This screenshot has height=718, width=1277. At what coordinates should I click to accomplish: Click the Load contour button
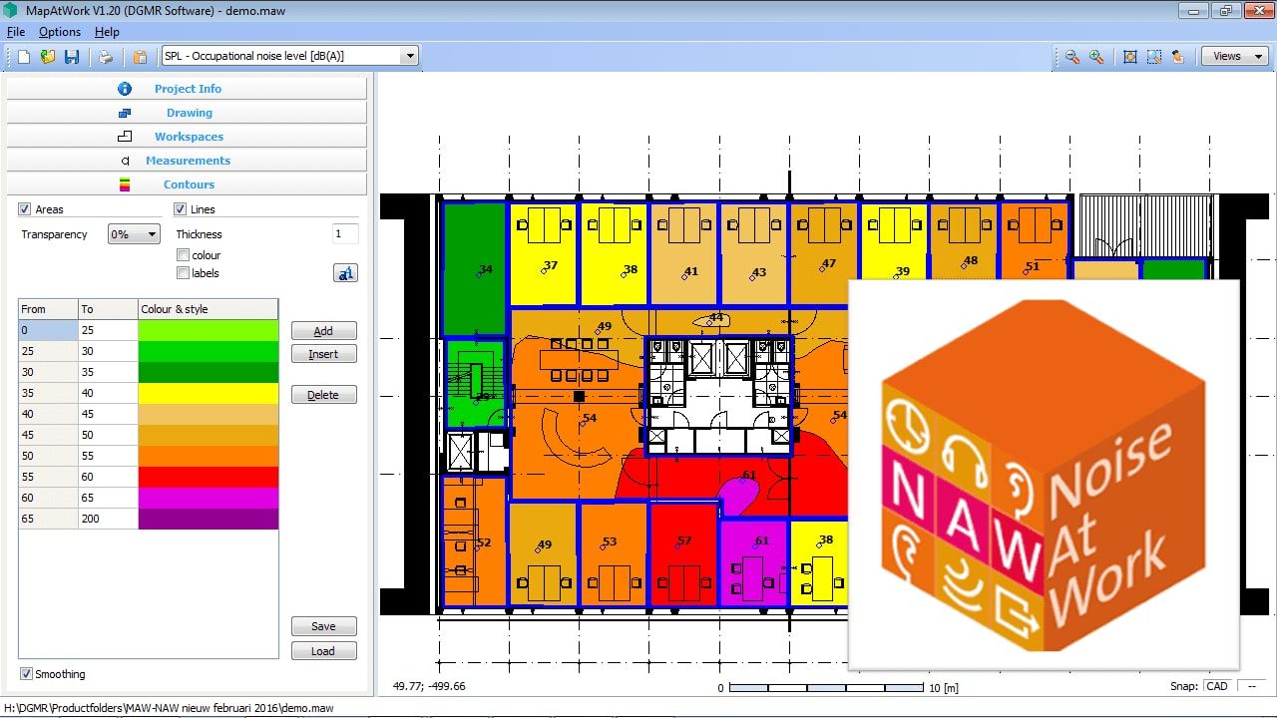click(x=323, y=651)
